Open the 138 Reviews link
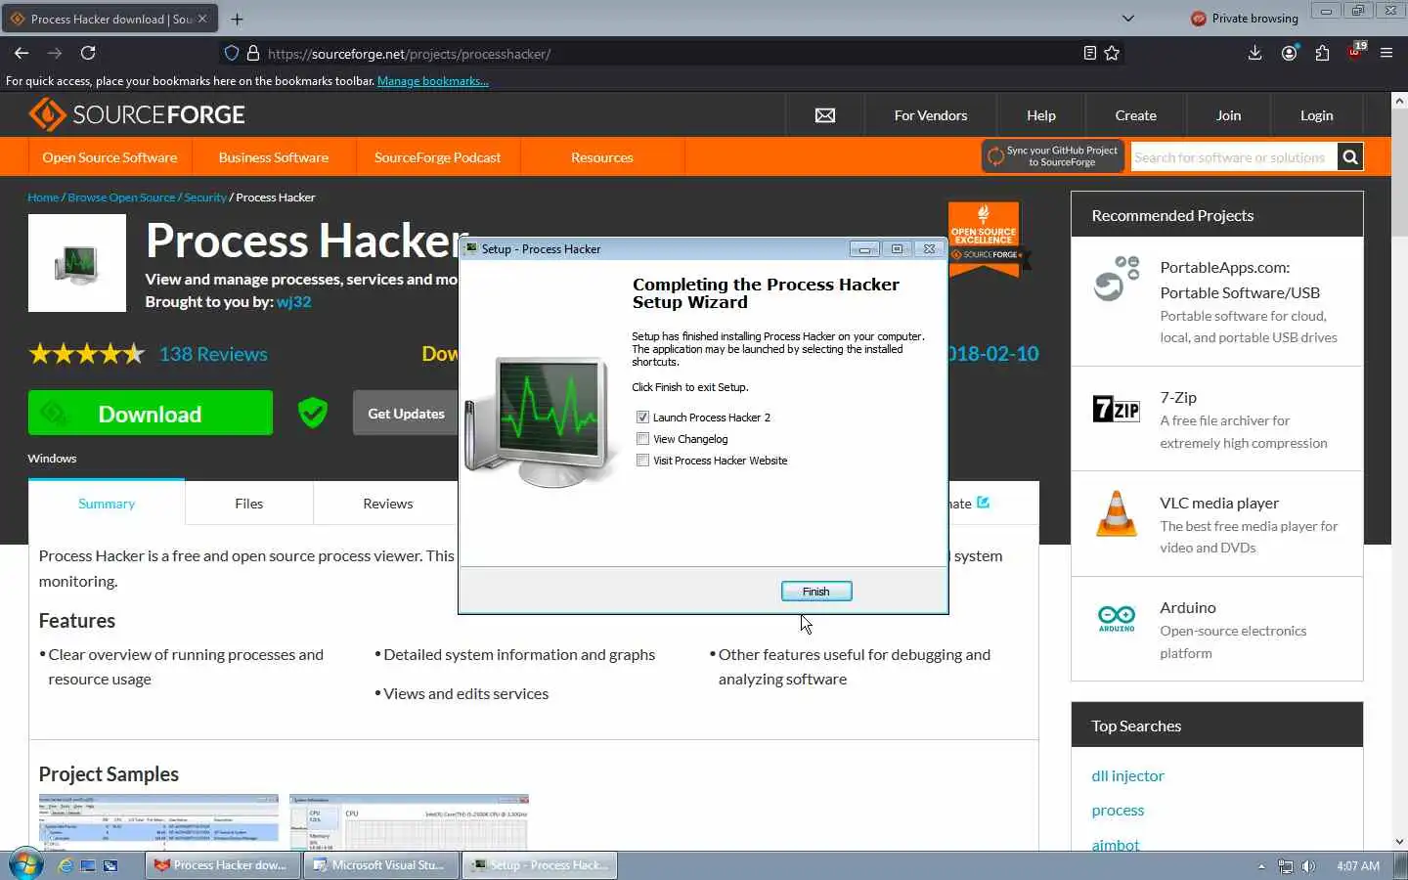Screen dimensions: 1408x880 213,354
